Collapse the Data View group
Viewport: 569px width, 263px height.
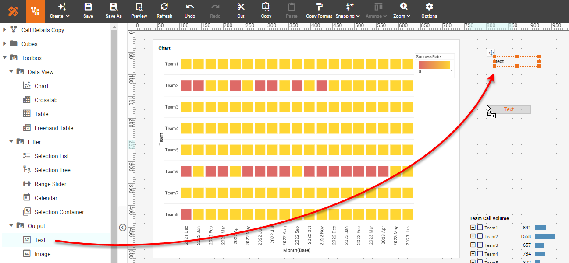(x=11, y=72)
